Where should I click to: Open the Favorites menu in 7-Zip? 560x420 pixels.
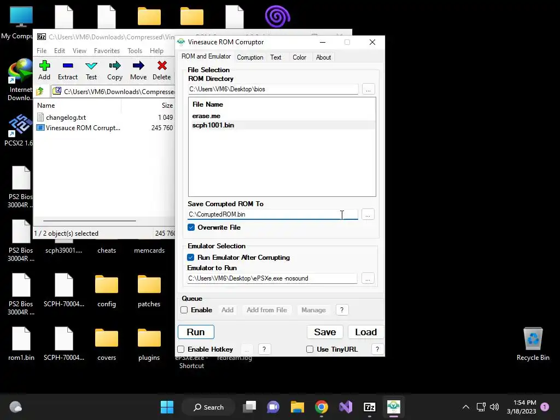pyautogui.click(x=107, y=51)
